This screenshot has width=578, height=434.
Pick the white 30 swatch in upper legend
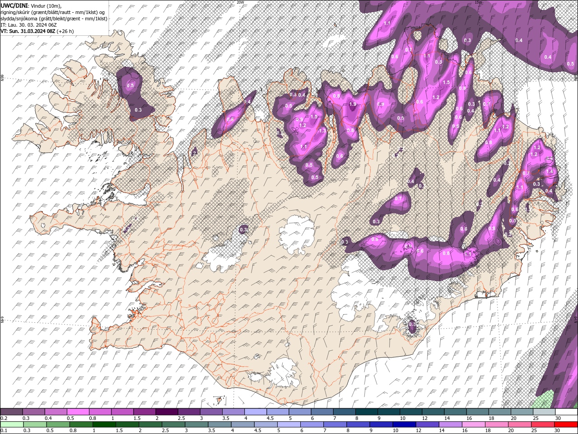(x=566, y=412)
